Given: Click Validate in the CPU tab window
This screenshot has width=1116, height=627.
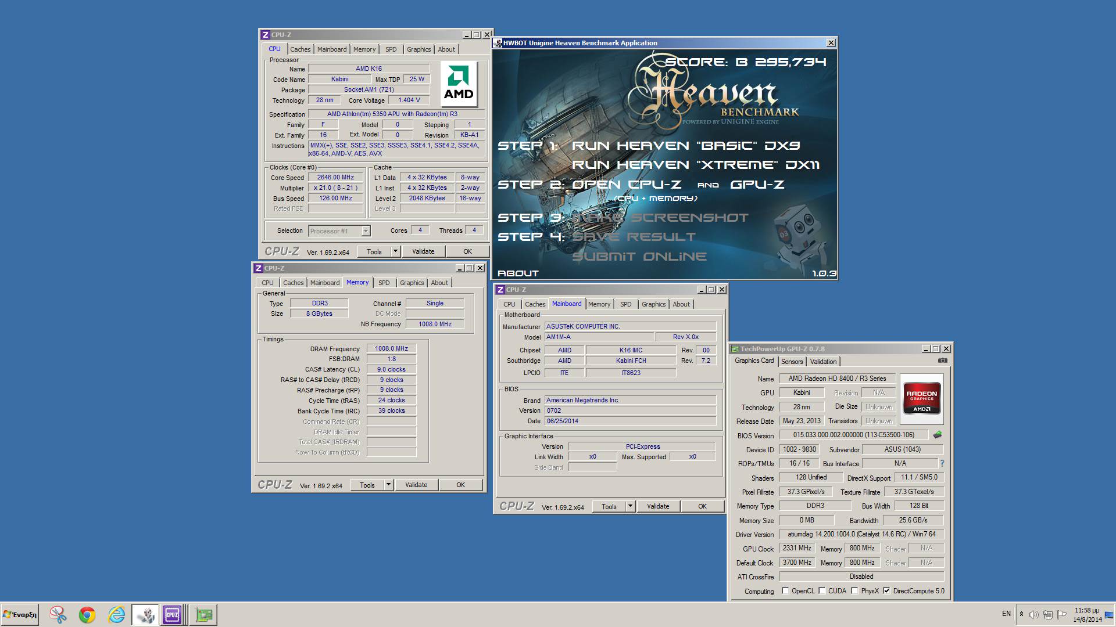Looking at the screenshot, I should coord(423,251).
